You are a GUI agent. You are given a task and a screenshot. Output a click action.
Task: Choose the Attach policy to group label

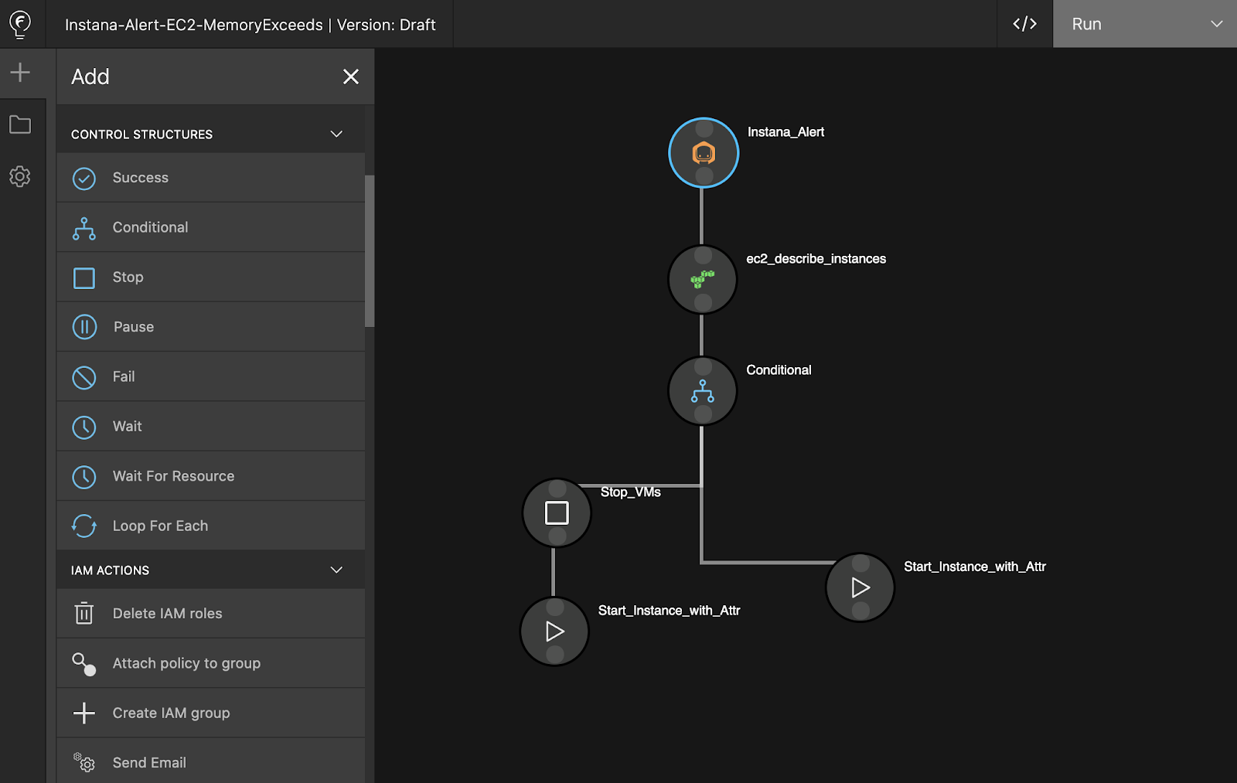click(x=187, y=663)
